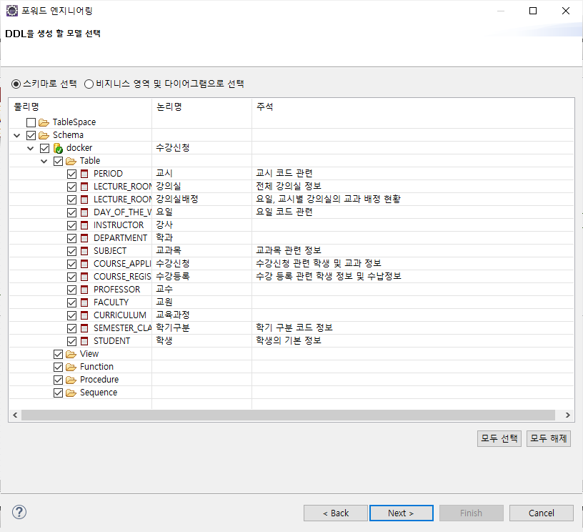Click the Table folder icon
The image size is (583, 532).
pyautogui.click(x=71, y=161)
